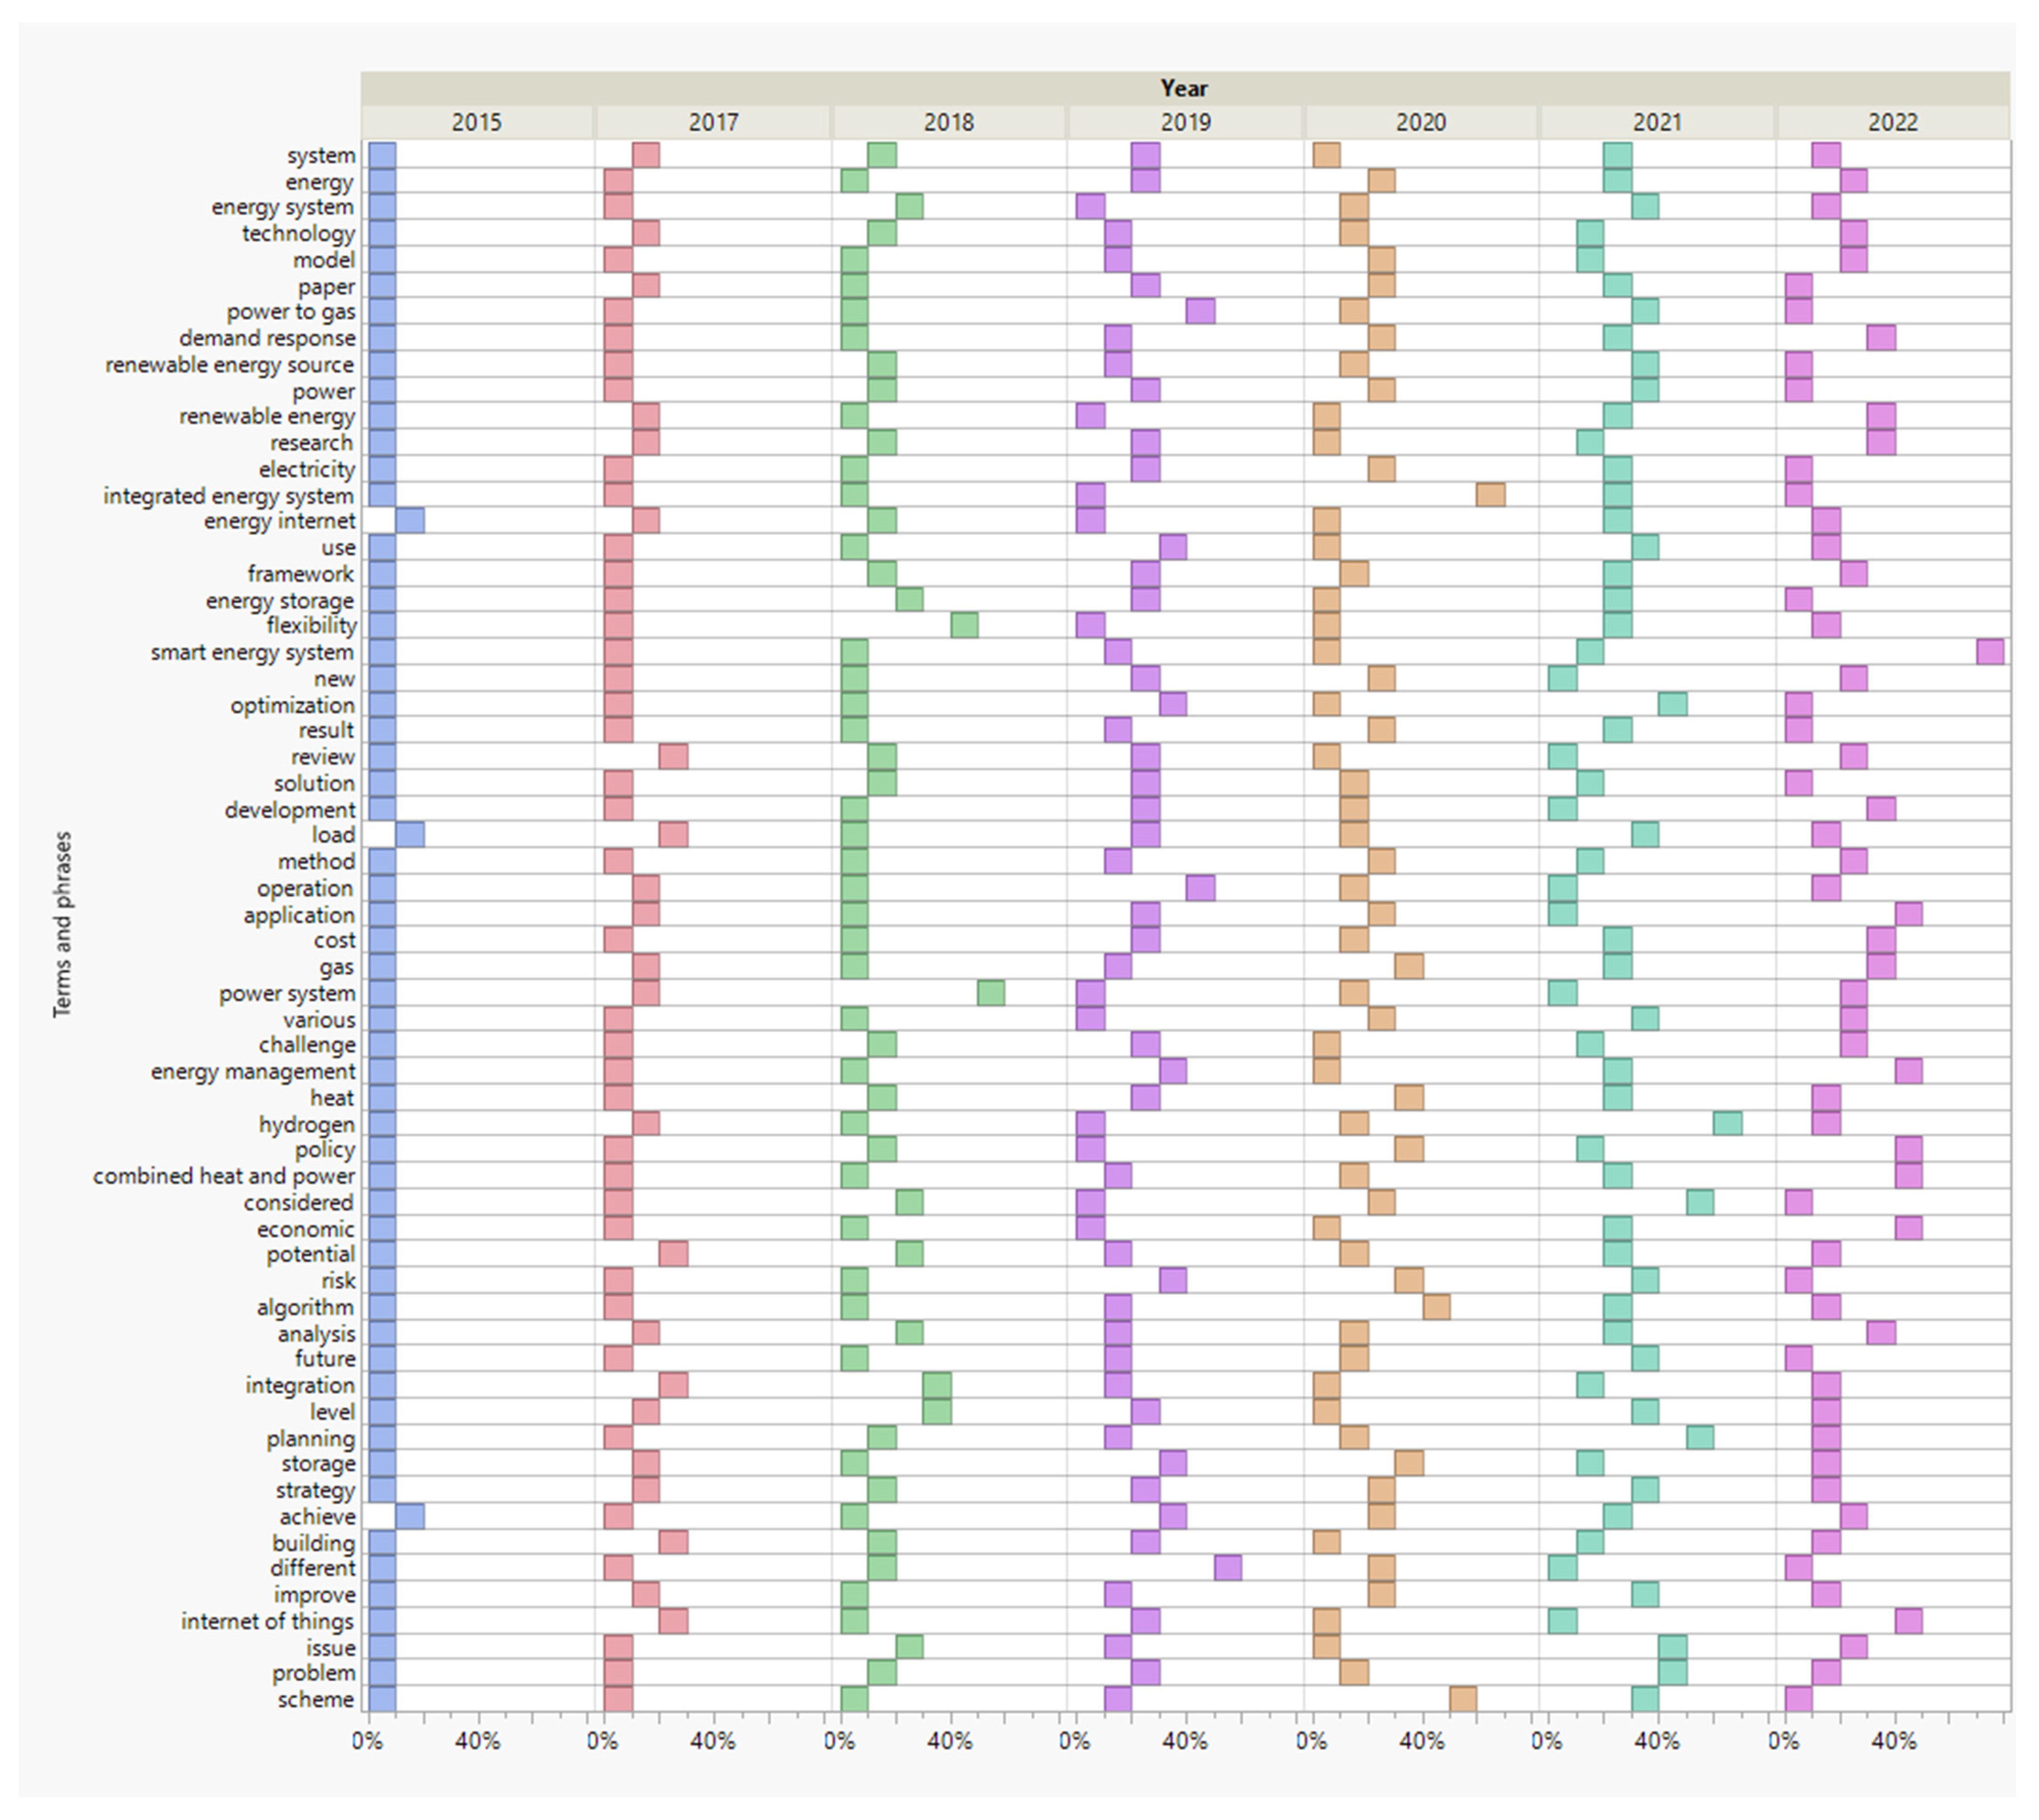
Task: Click the integrated energy system bar in 2020
Action: point(1490,495)
